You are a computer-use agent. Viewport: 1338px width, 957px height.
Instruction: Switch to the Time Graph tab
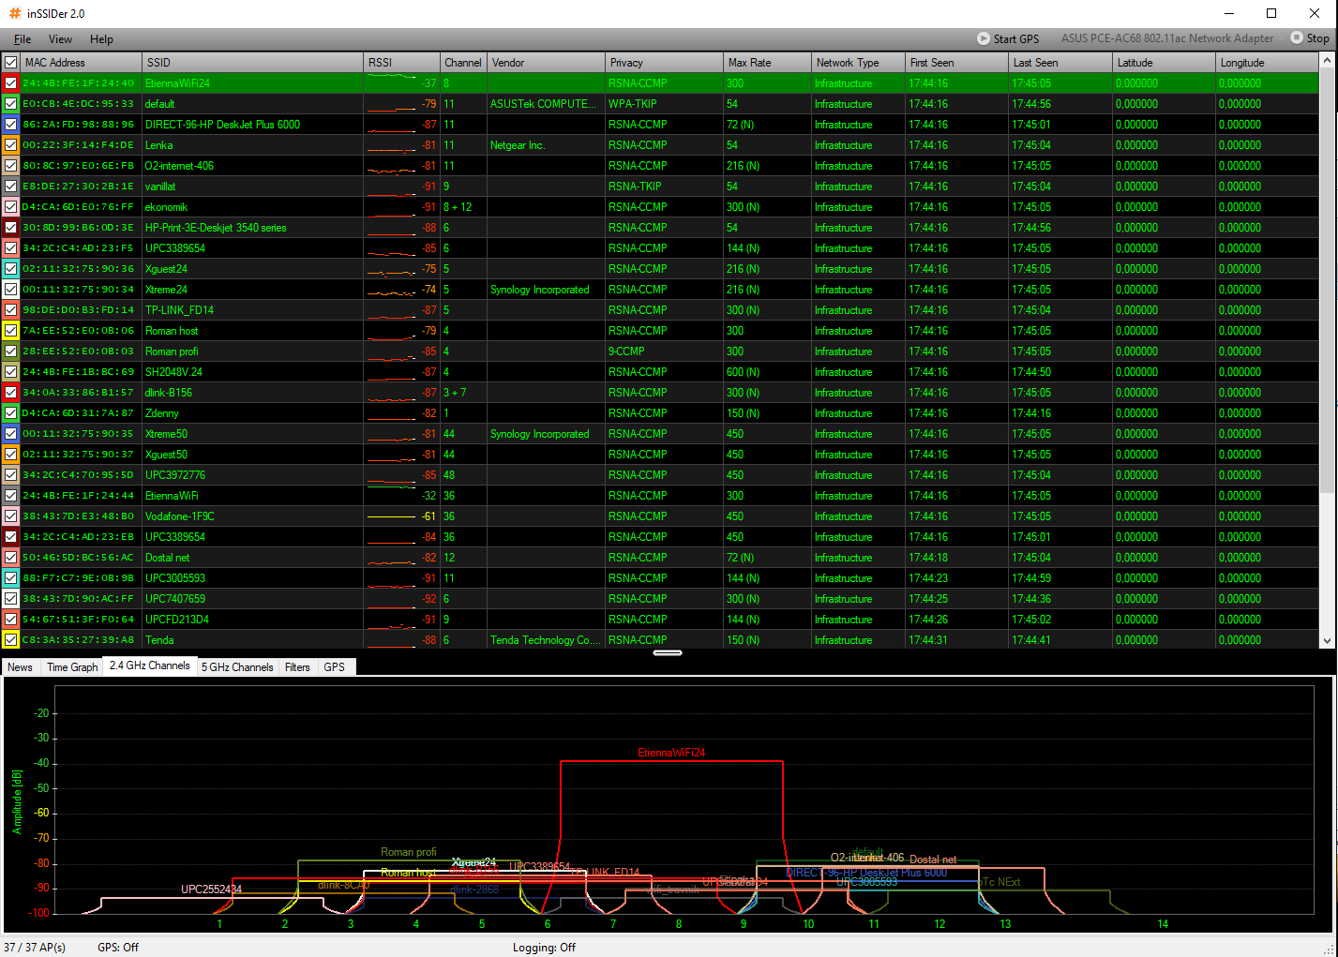[x=72, y=667]
